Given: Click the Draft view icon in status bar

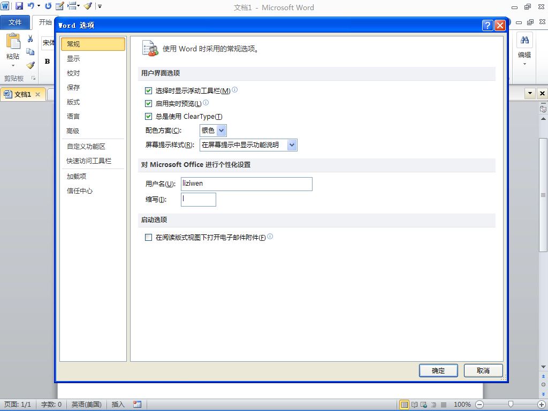Looking at the screenshot, I should click(x=444, y=405).
